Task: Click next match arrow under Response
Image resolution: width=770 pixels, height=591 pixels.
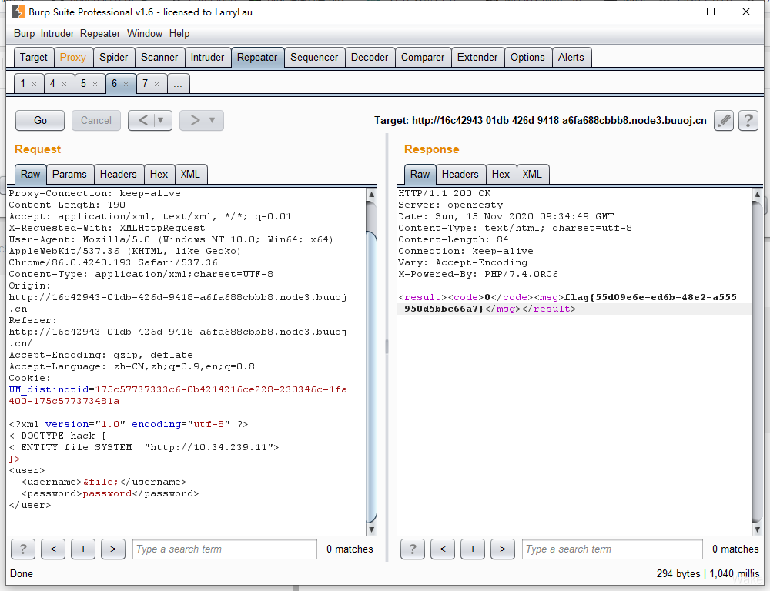Action: point(502,549)
